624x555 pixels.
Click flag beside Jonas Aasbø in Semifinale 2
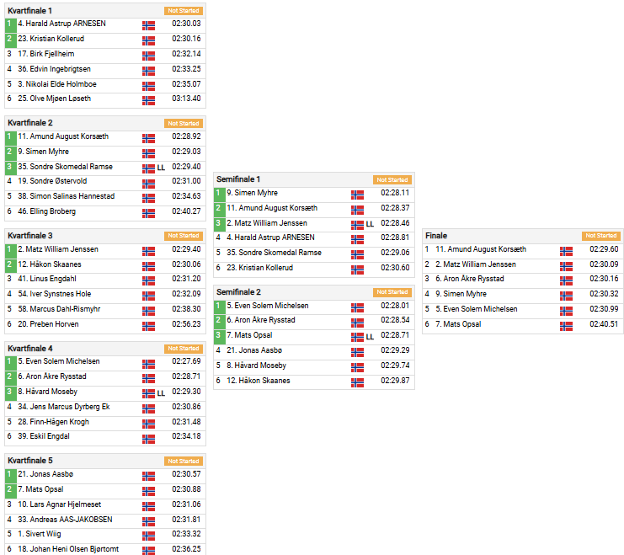coord(357,350)
